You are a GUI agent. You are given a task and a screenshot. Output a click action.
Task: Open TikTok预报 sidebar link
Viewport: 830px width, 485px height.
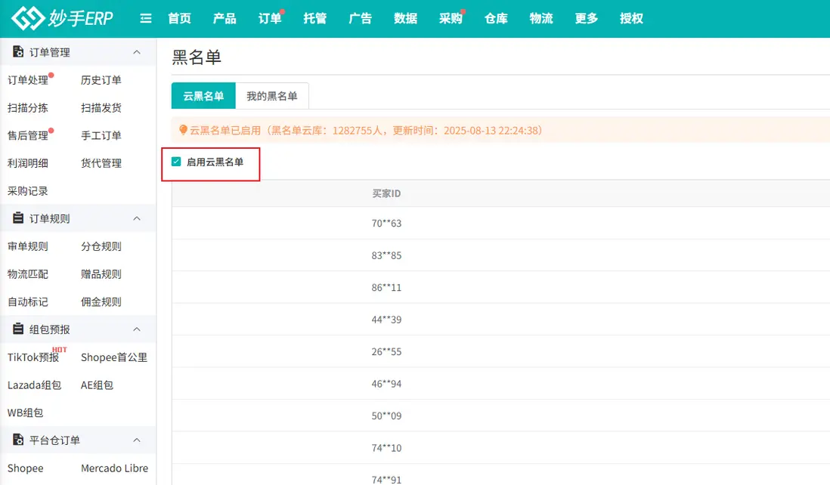pos(33,357)
